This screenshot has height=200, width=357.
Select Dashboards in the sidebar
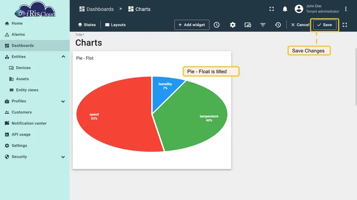35,46
